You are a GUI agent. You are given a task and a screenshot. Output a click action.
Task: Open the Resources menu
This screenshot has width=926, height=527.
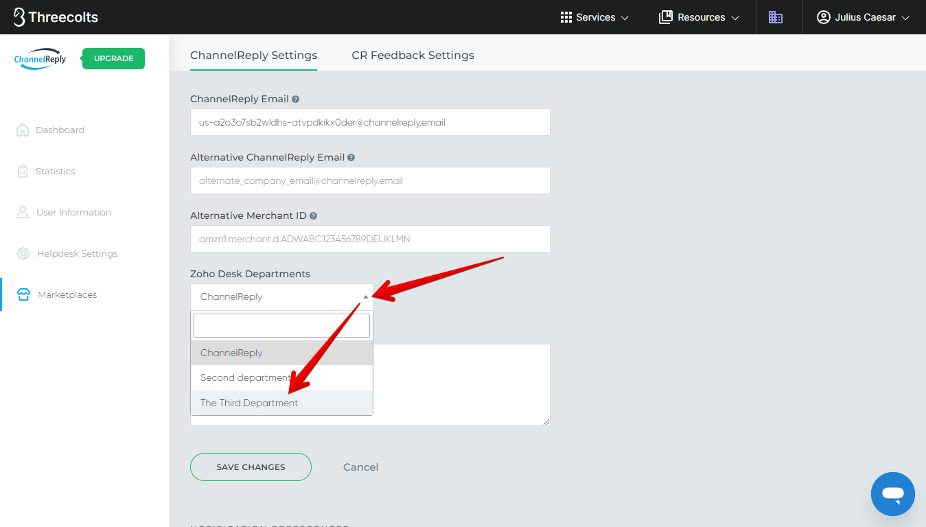(699, 17)
